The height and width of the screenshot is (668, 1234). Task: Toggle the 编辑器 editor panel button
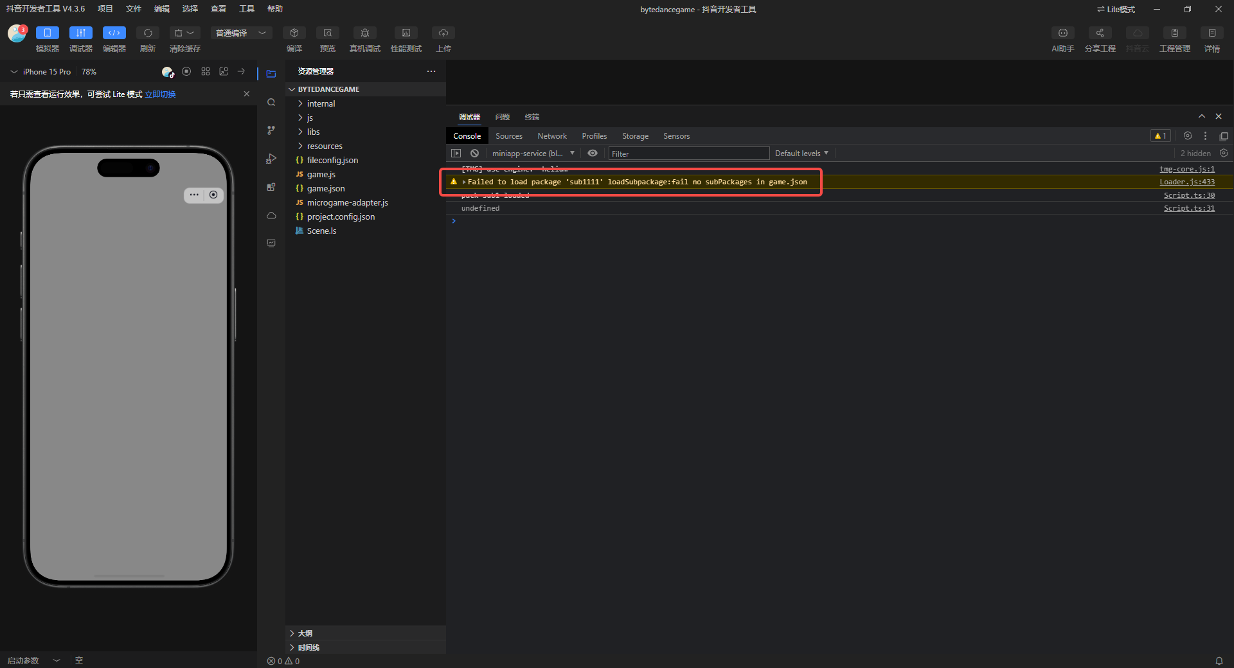click(x=114, y=33)
